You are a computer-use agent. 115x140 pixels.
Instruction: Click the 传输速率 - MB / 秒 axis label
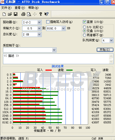point(47,131)
